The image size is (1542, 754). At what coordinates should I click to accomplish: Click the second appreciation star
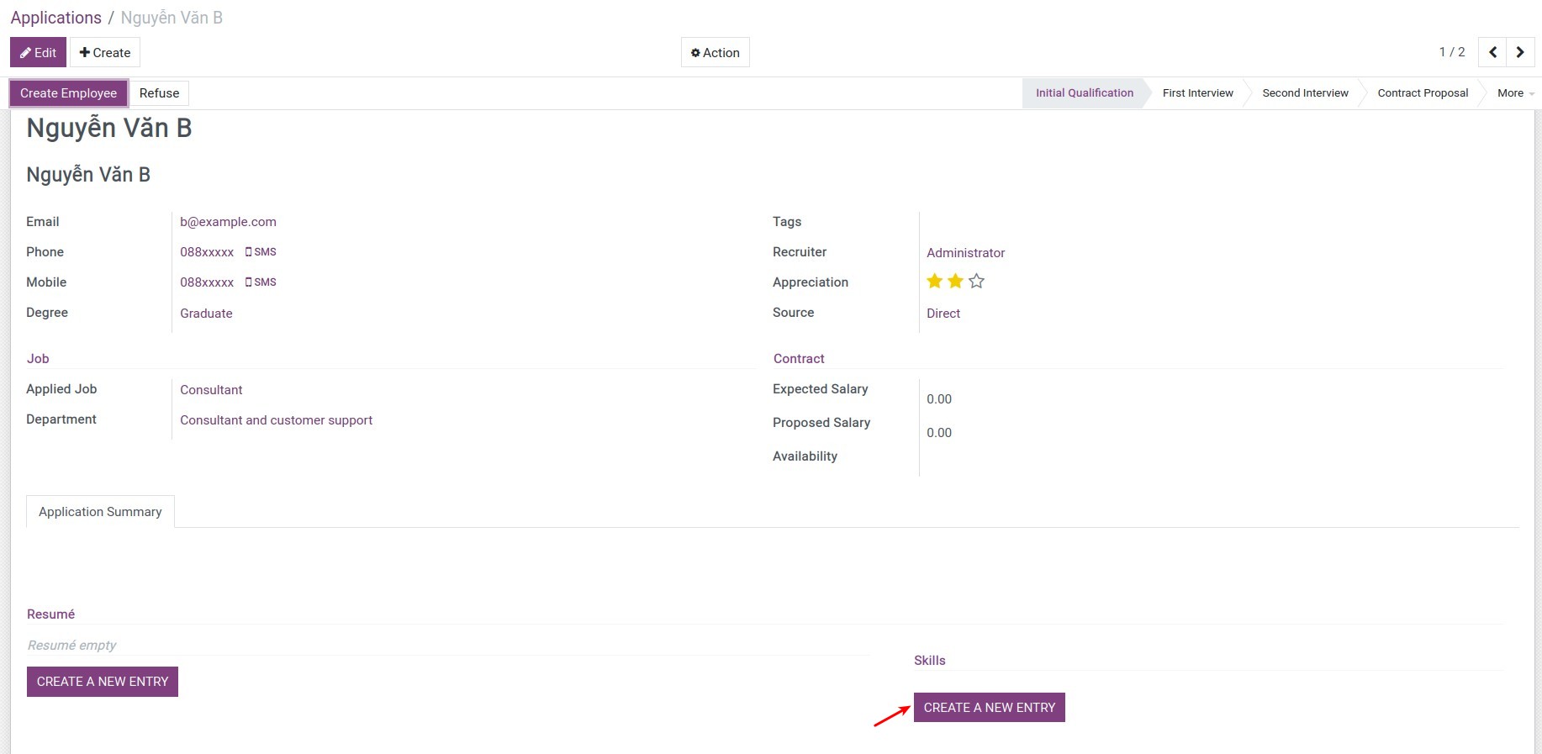[x=955, y=282]
